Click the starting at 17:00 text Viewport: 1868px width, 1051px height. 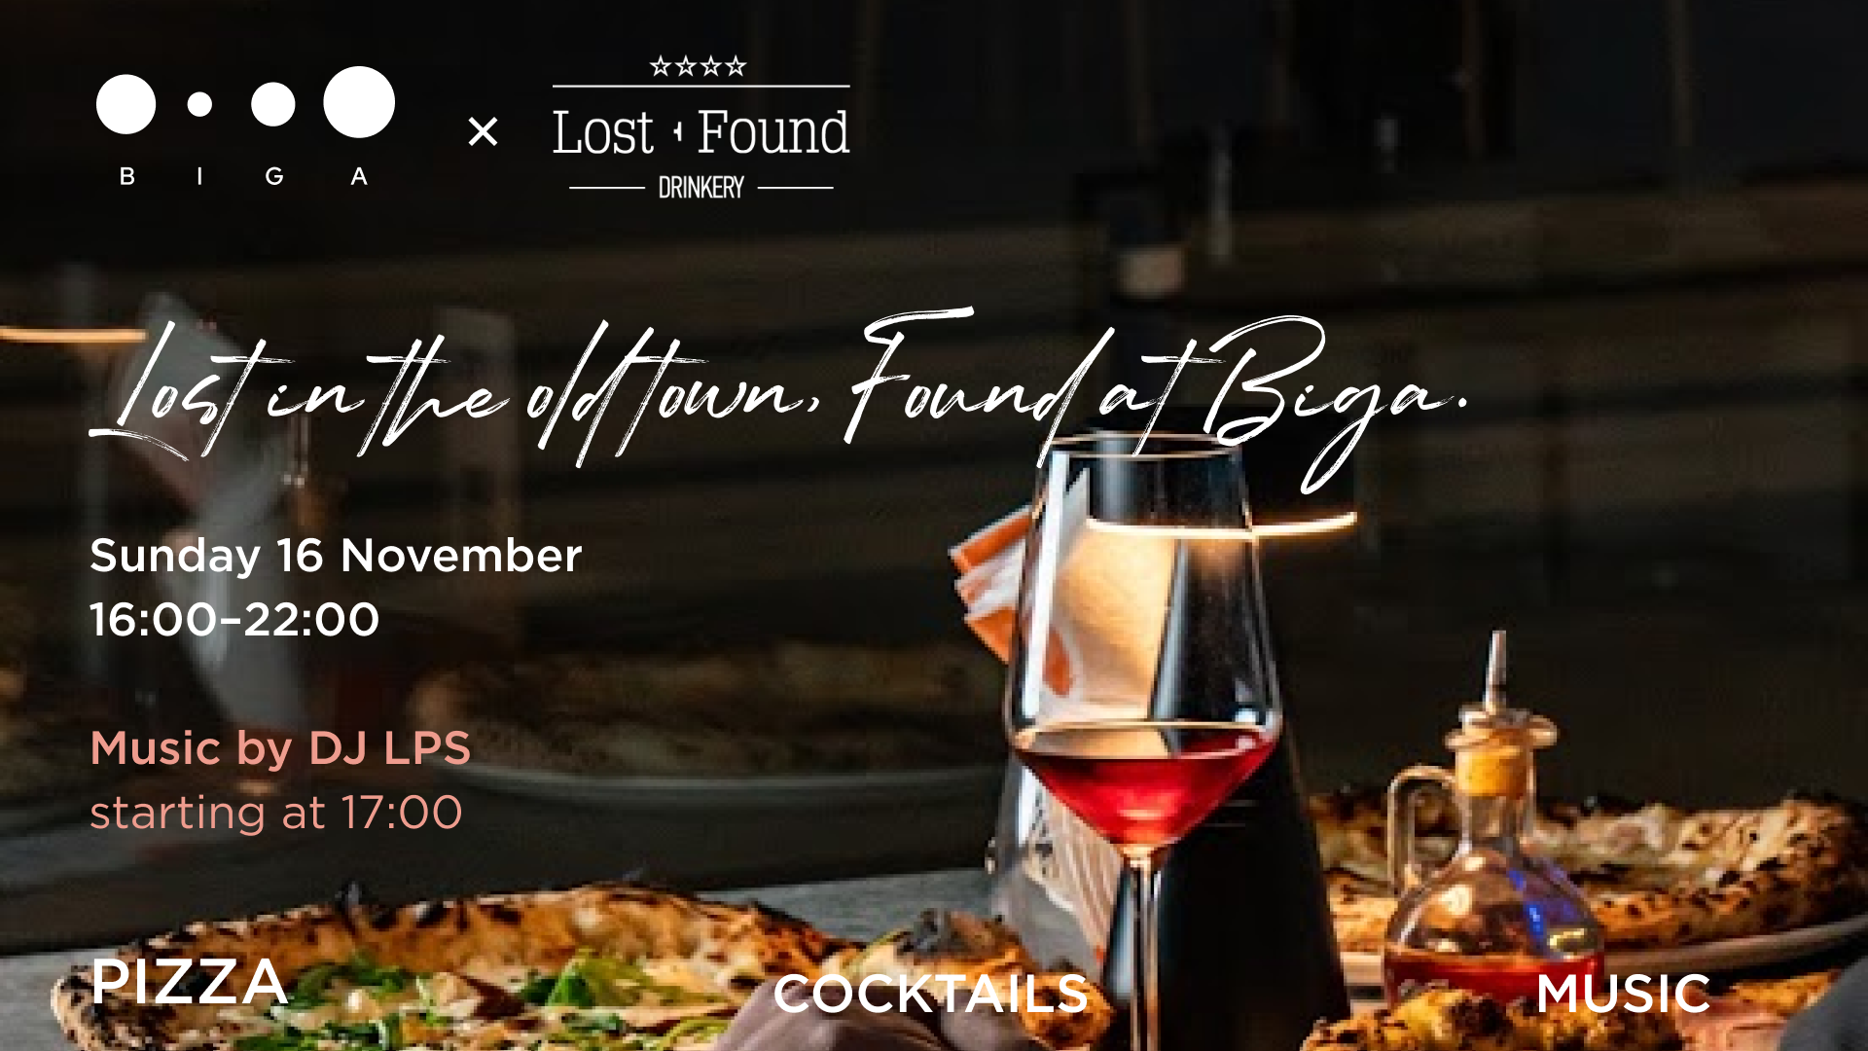[276, 813]
